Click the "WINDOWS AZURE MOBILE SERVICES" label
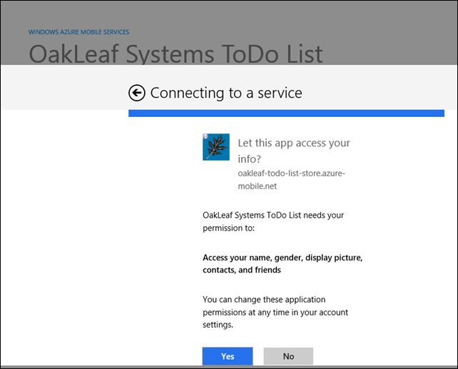458x369 pixels. point(78,32)
